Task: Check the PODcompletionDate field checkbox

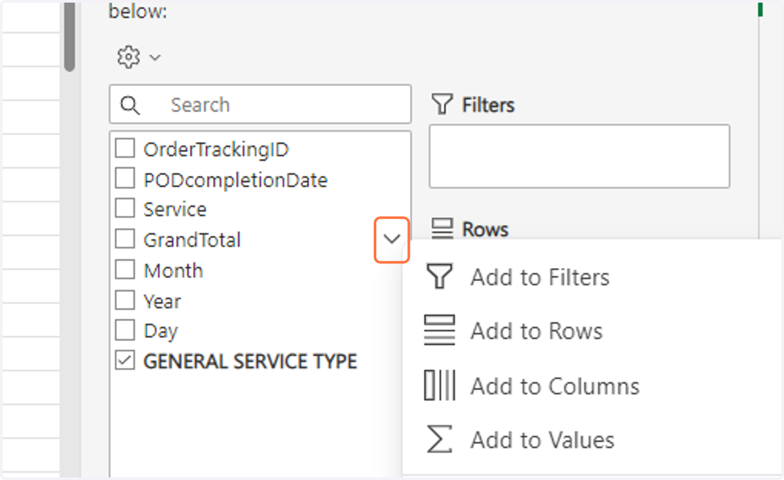Action: [124, 179]
